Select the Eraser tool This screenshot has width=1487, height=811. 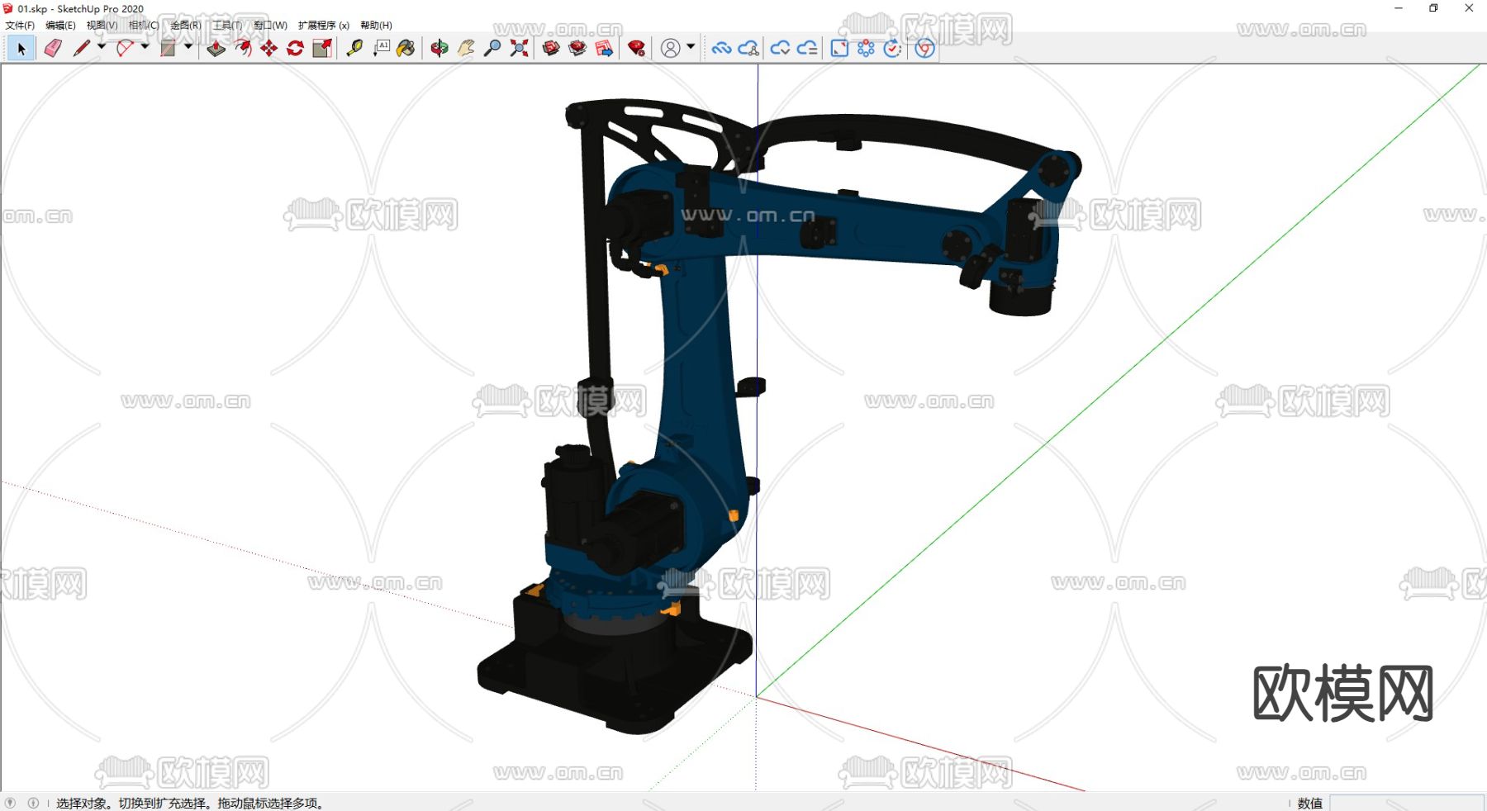point(53,49)
